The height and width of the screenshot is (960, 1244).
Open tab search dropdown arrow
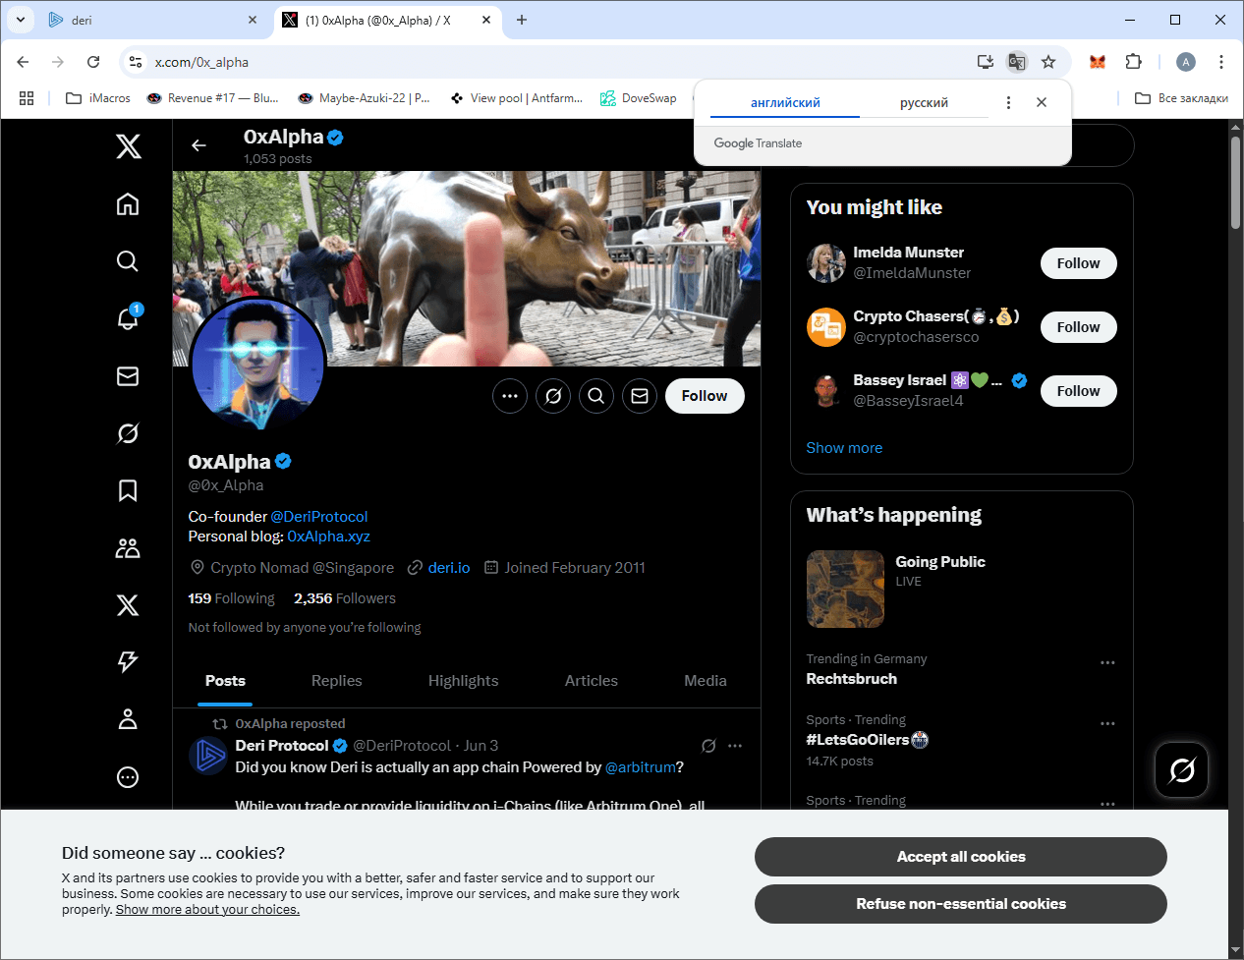tap(20, 20)
